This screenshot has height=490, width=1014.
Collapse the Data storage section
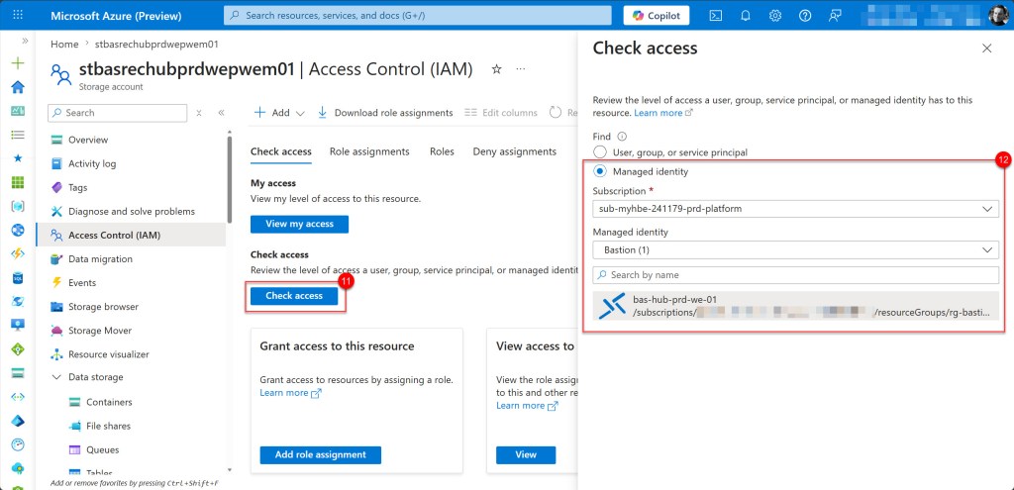tap(56, 377)
